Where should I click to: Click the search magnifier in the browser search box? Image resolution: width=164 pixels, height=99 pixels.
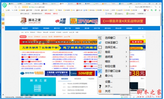pos(151,7)
